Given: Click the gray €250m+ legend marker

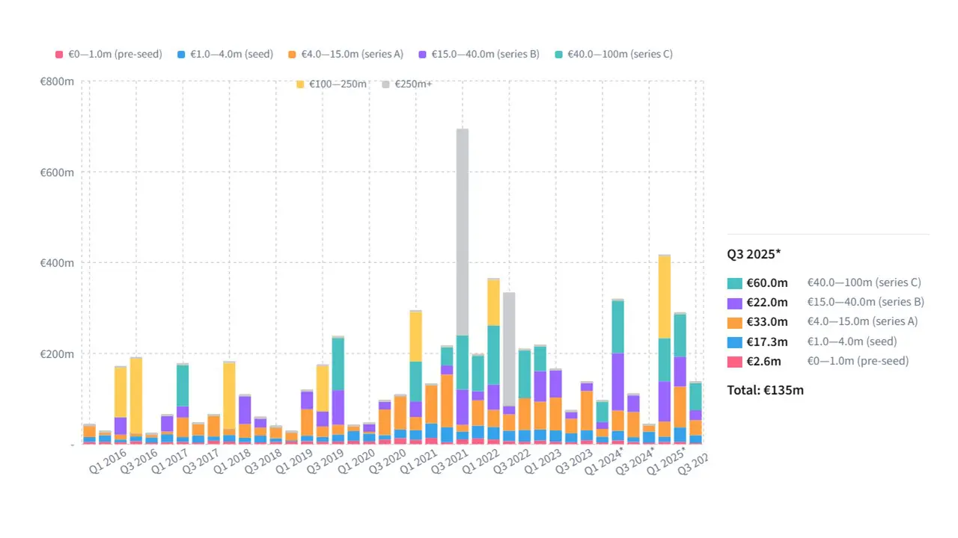Looking at the screenshot, I should (x=386, y=84).
